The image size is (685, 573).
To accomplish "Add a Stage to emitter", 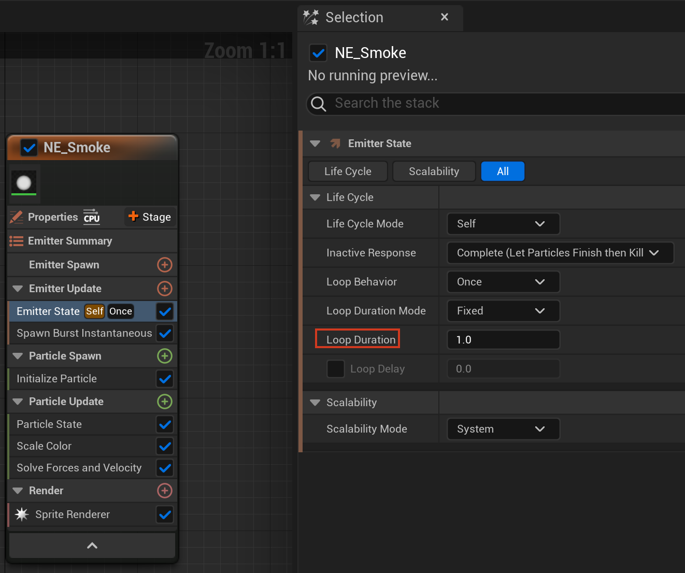I will point(150,217).
